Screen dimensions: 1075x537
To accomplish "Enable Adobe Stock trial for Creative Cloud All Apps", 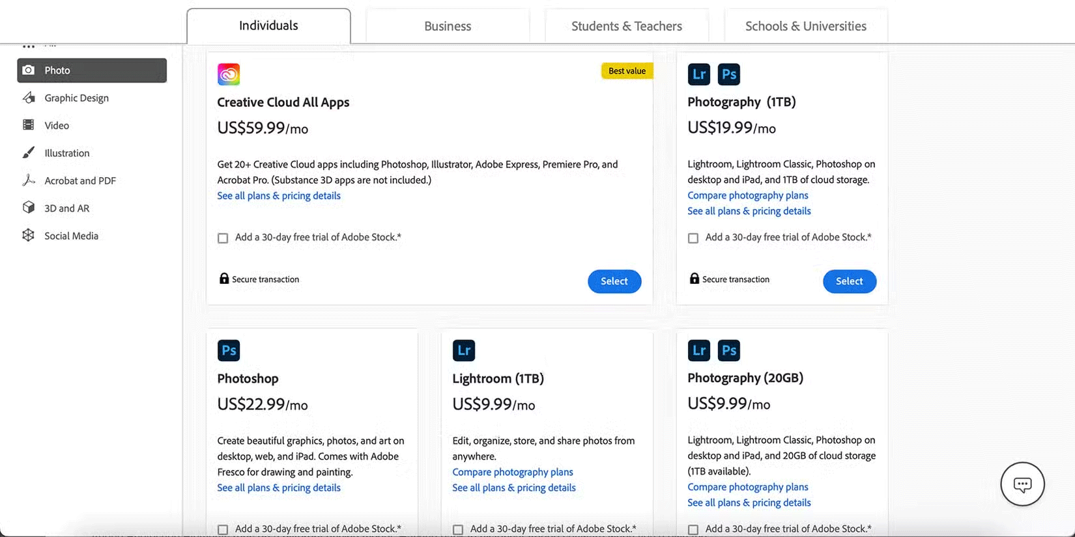I will 223,238.
